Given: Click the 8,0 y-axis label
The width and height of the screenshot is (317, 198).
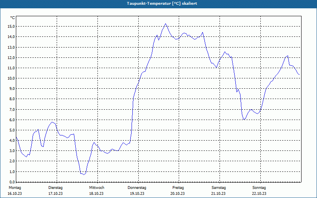Looking at the screenshot, I should click(12, 99).
